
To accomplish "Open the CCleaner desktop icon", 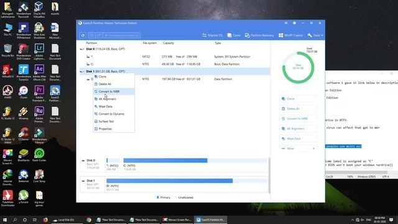I will coord(24,134).
